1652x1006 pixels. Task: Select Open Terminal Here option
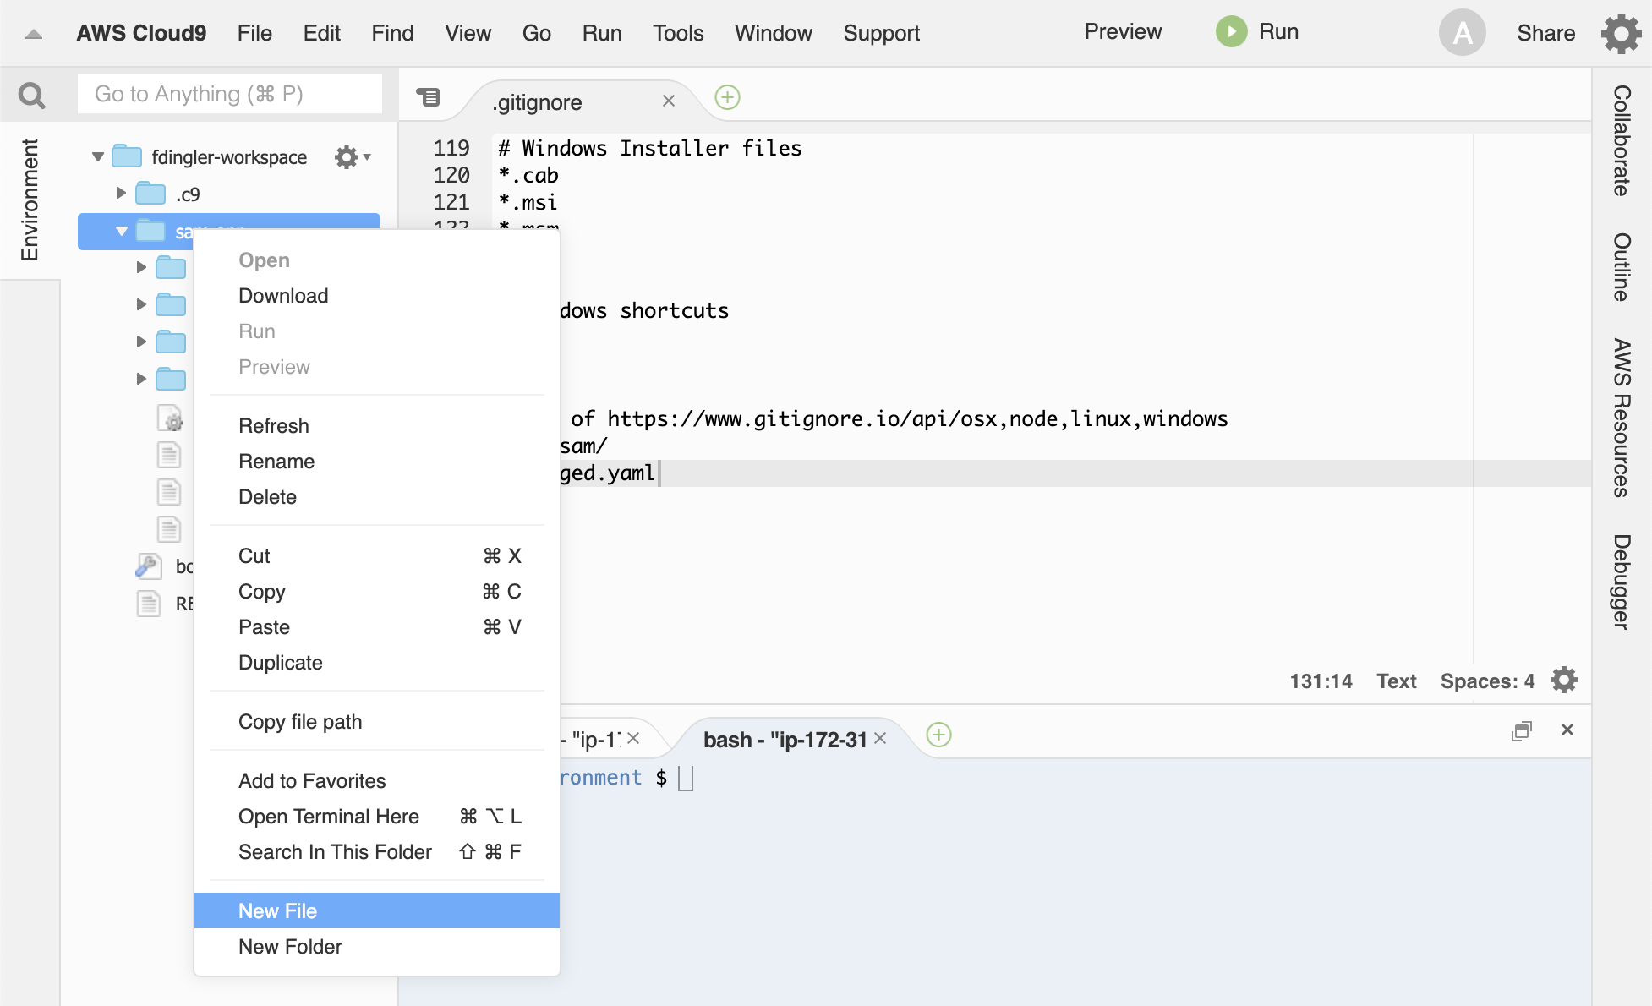[x=377, y=816]
